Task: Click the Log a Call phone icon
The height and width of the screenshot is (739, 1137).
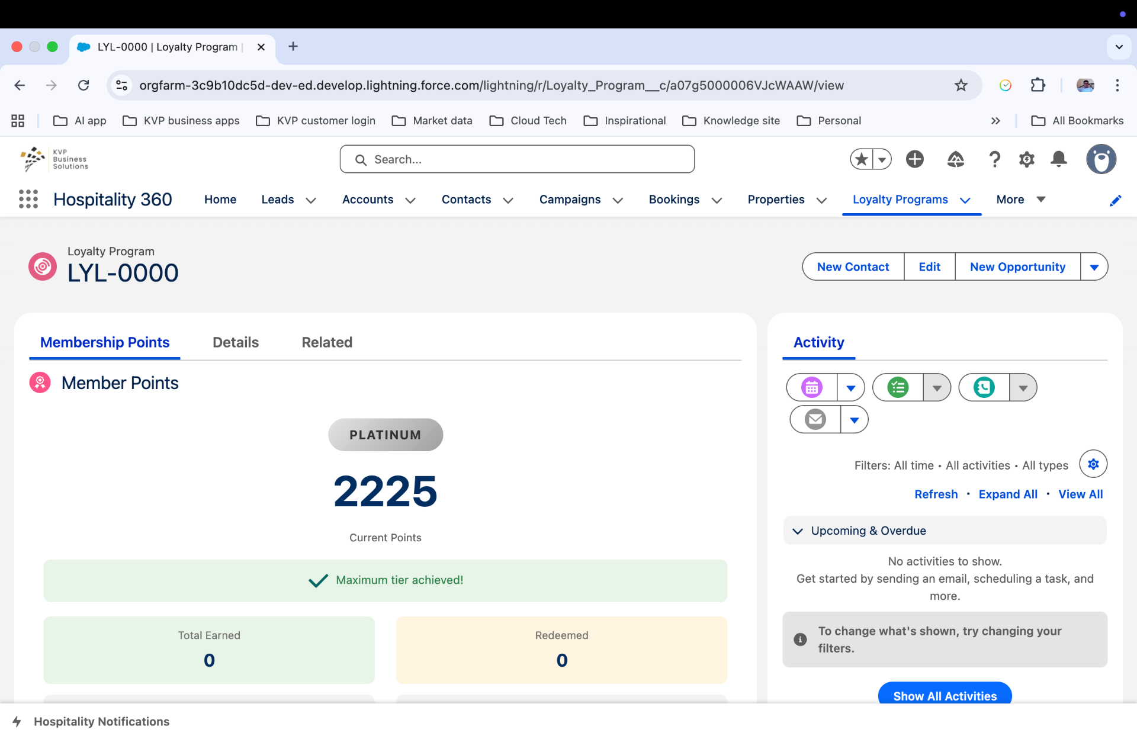Action: [984, 388]
